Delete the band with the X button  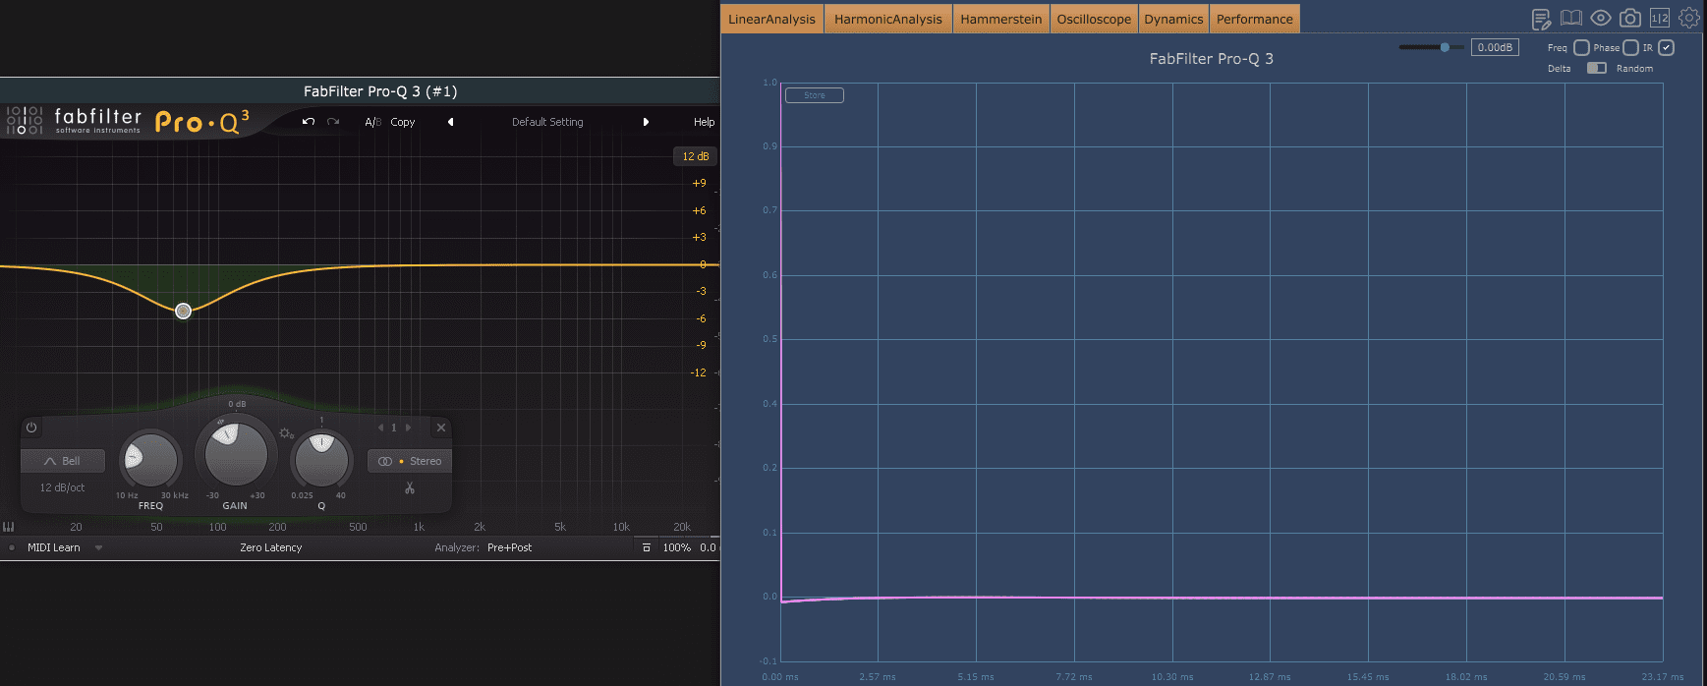coord(441,428)
